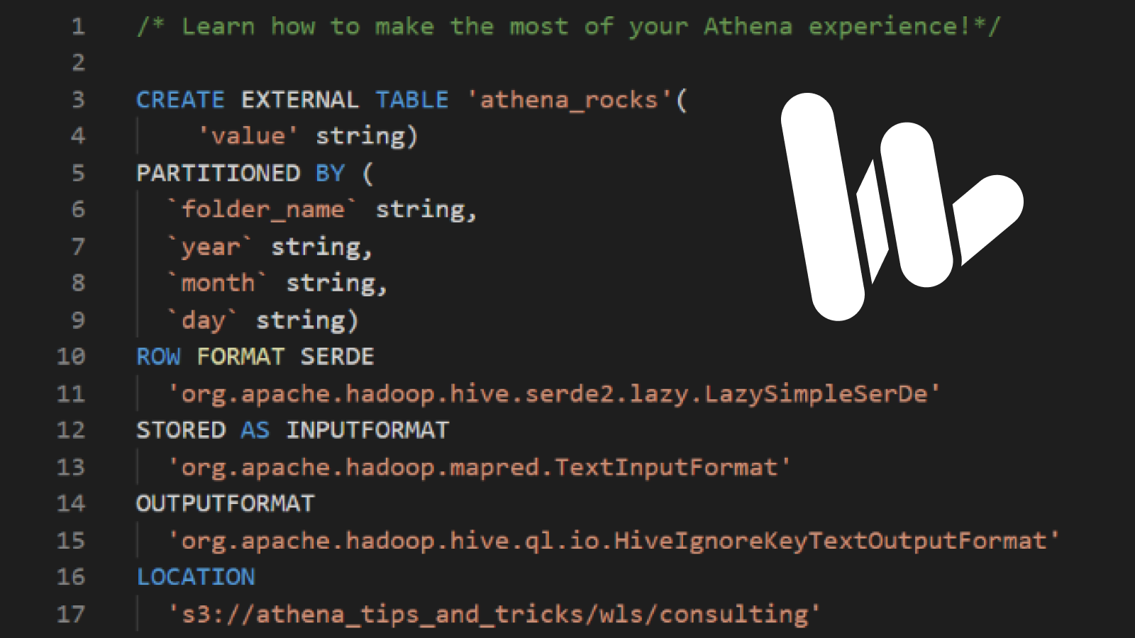
Task: Select the 'month' partition column
Action: (216, 283)
